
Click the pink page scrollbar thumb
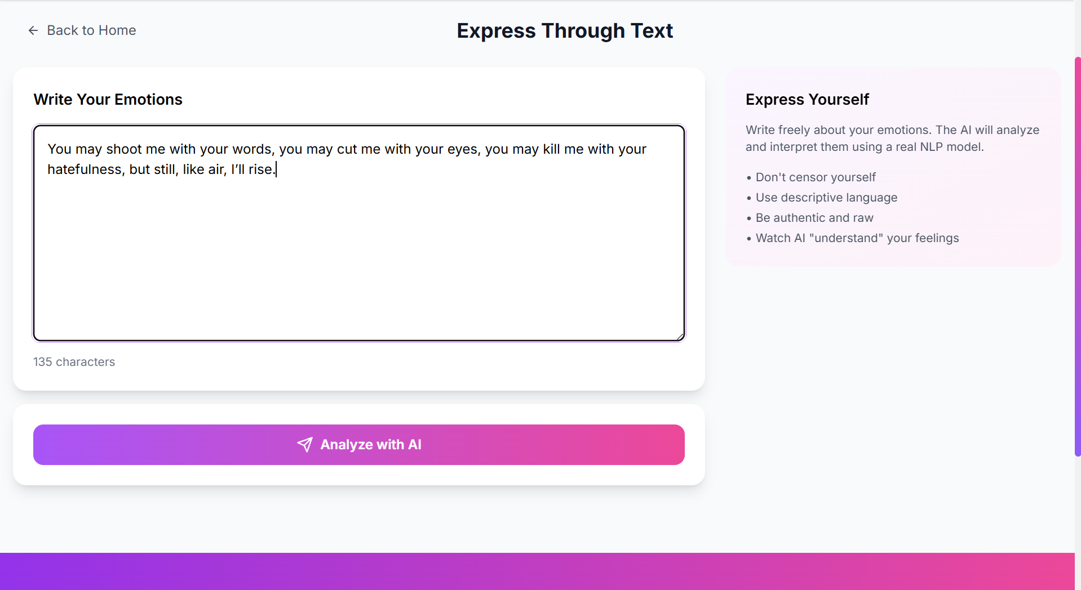coord(1078,256)
